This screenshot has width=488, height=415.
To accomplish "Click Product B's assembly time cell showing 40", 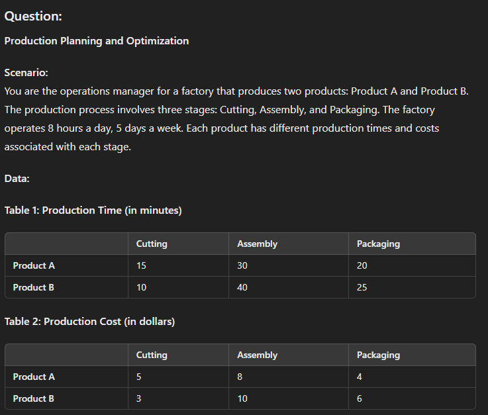I will coord(242,287).
